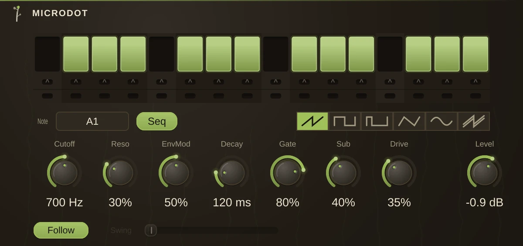Click the caret arrow under step 8
The height and width of the screenshot is (246, 523).
(x=247, y=82)
